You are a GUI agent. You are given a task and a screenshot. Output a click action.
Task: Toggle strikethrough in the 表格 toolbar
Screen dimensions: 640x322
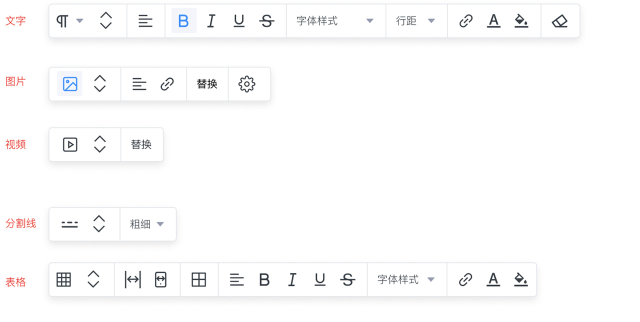[348, 279]
